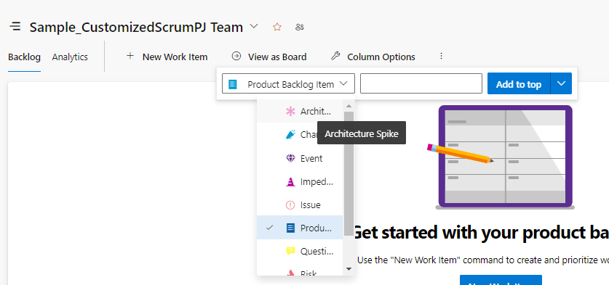Viewport: 609px width, 285px height.
Task: Open the Backlog tab
Action: point(24,57)
